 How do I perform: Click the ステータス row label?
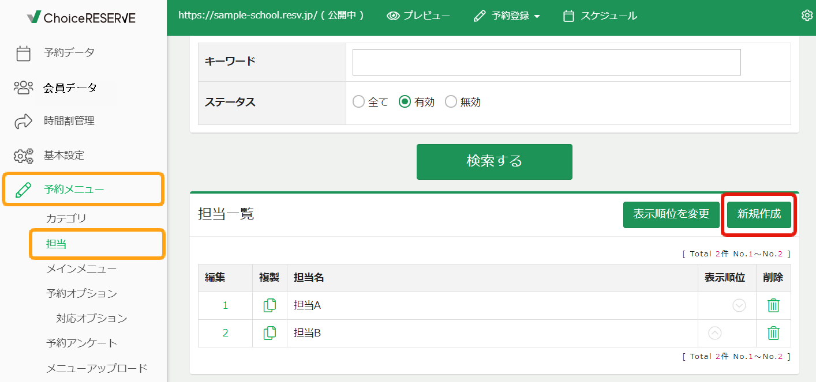pos(230,103)
